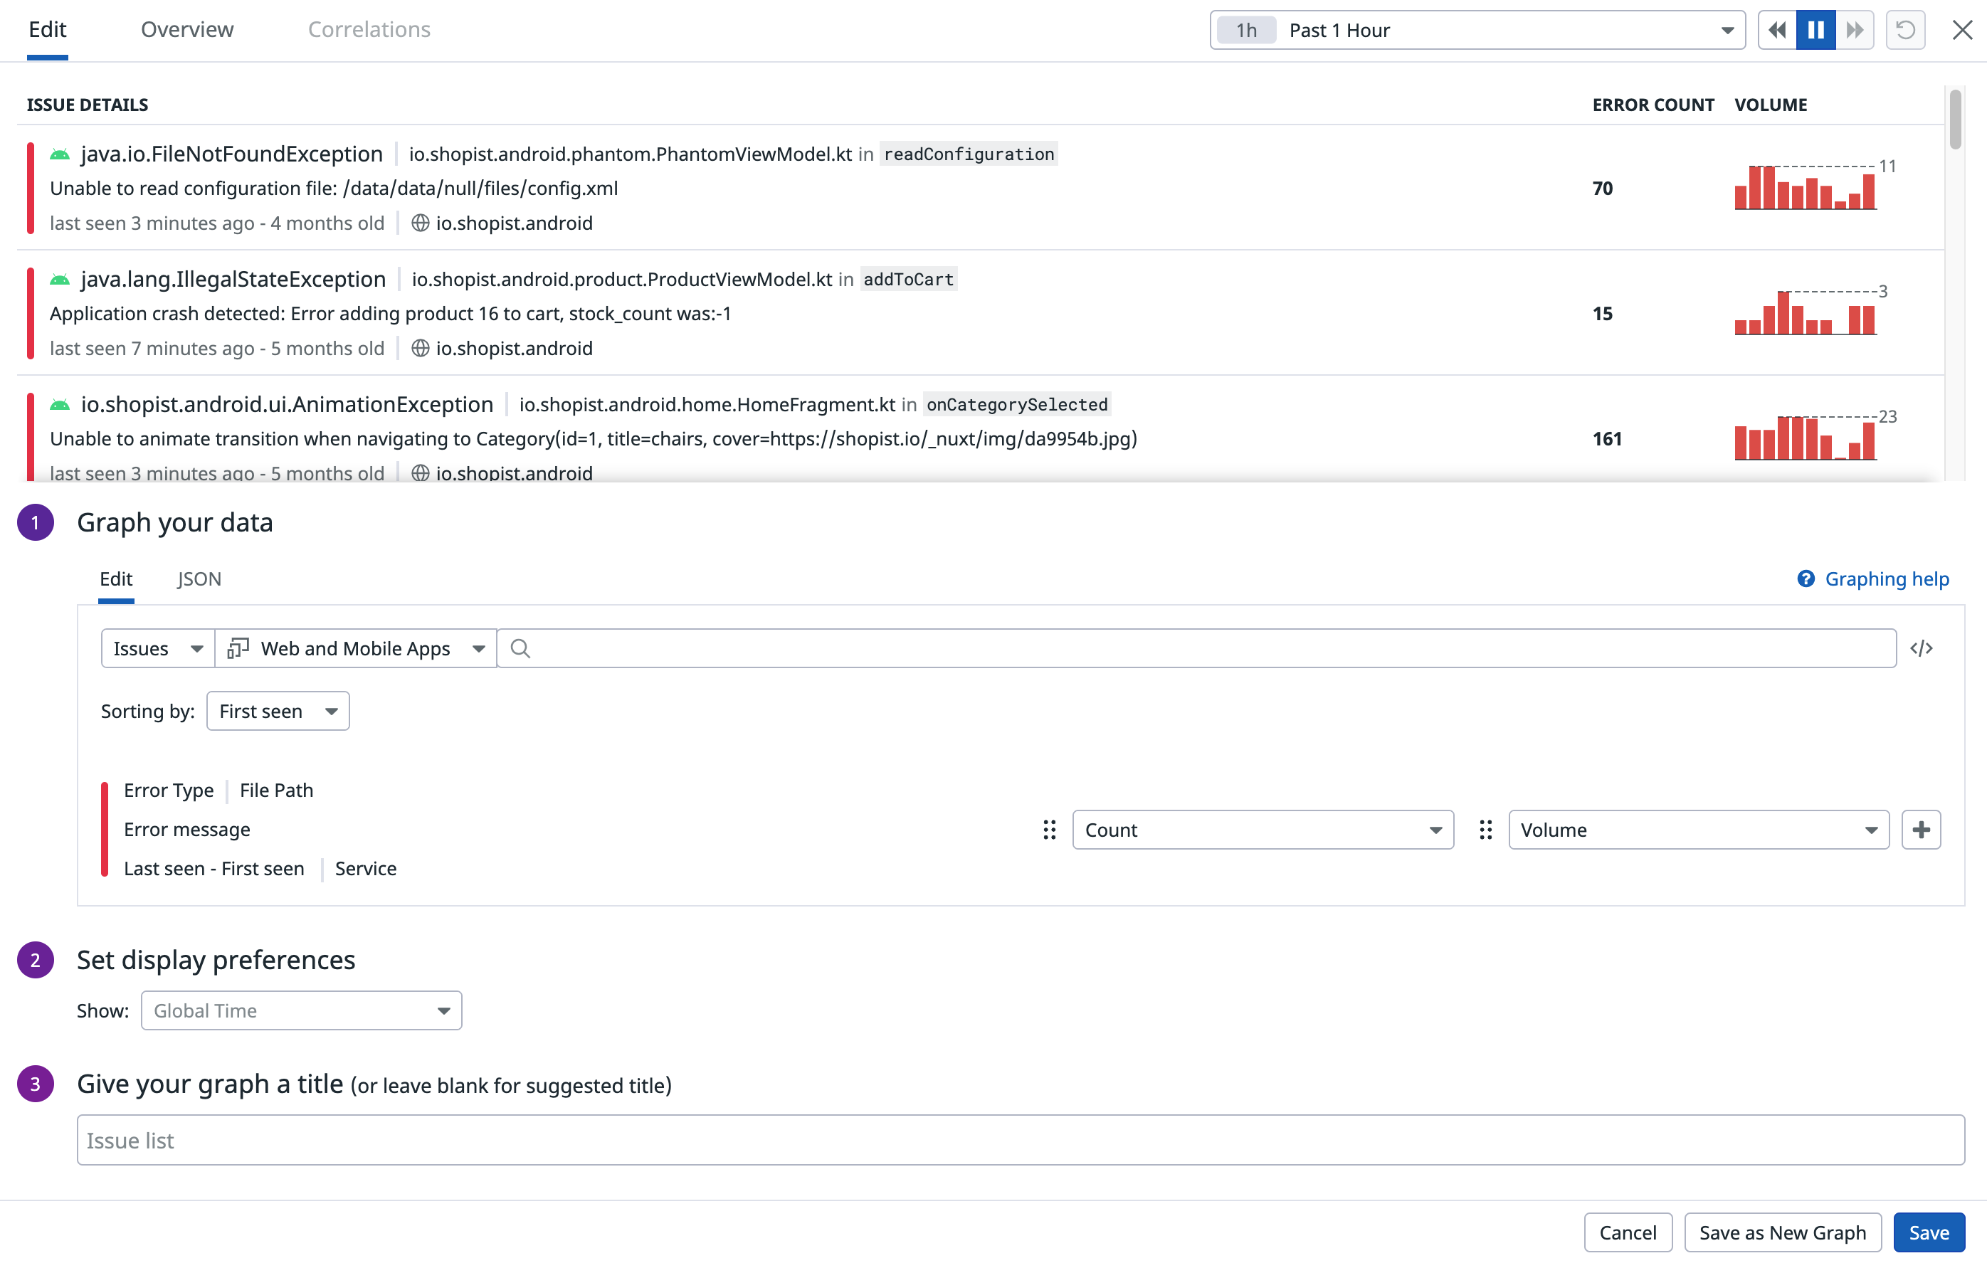Open the Issues source dropdown
This screenshot has height=1268, width=1987.
[x=157, y=648]
